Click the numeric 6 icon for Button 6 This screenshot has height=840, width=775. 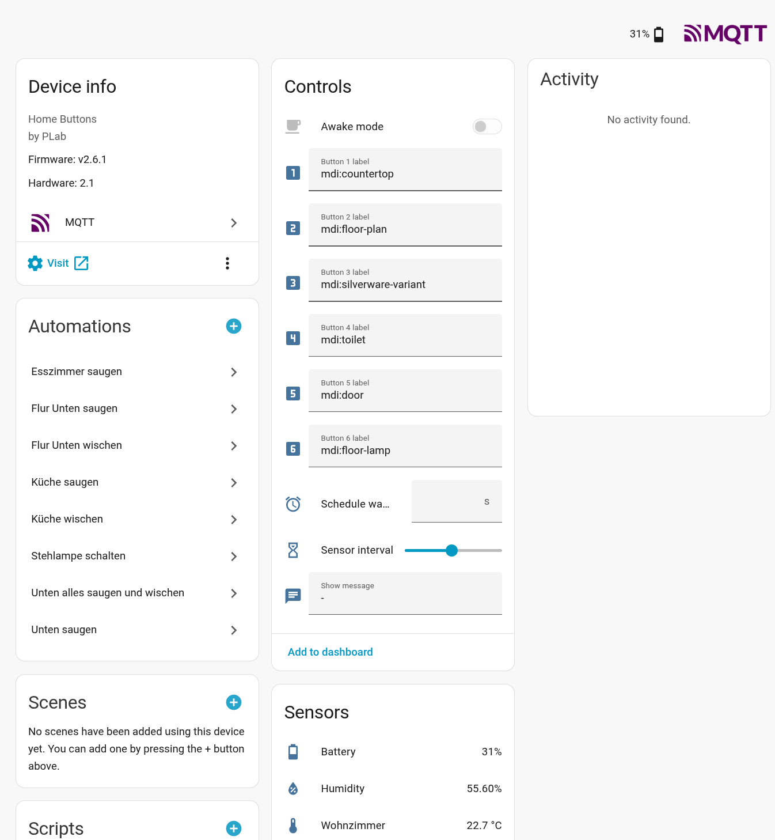pos(293,449)
